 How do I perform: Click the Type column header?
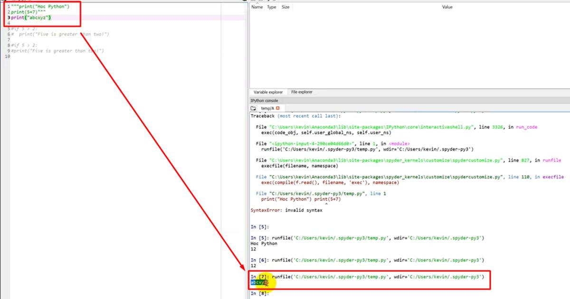click(x=271, y=7)
